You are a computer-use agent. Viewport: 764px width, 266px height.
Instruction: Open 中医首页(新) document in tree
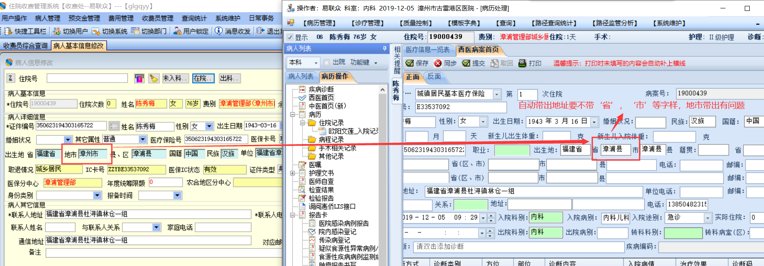(327, 106)
